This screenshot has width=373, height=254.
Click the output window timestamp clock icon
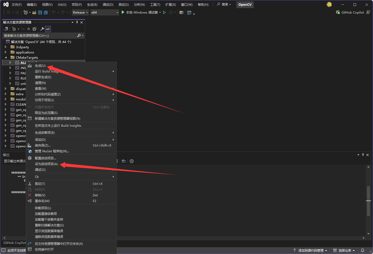pyautogui.click(x=132, y=161)
